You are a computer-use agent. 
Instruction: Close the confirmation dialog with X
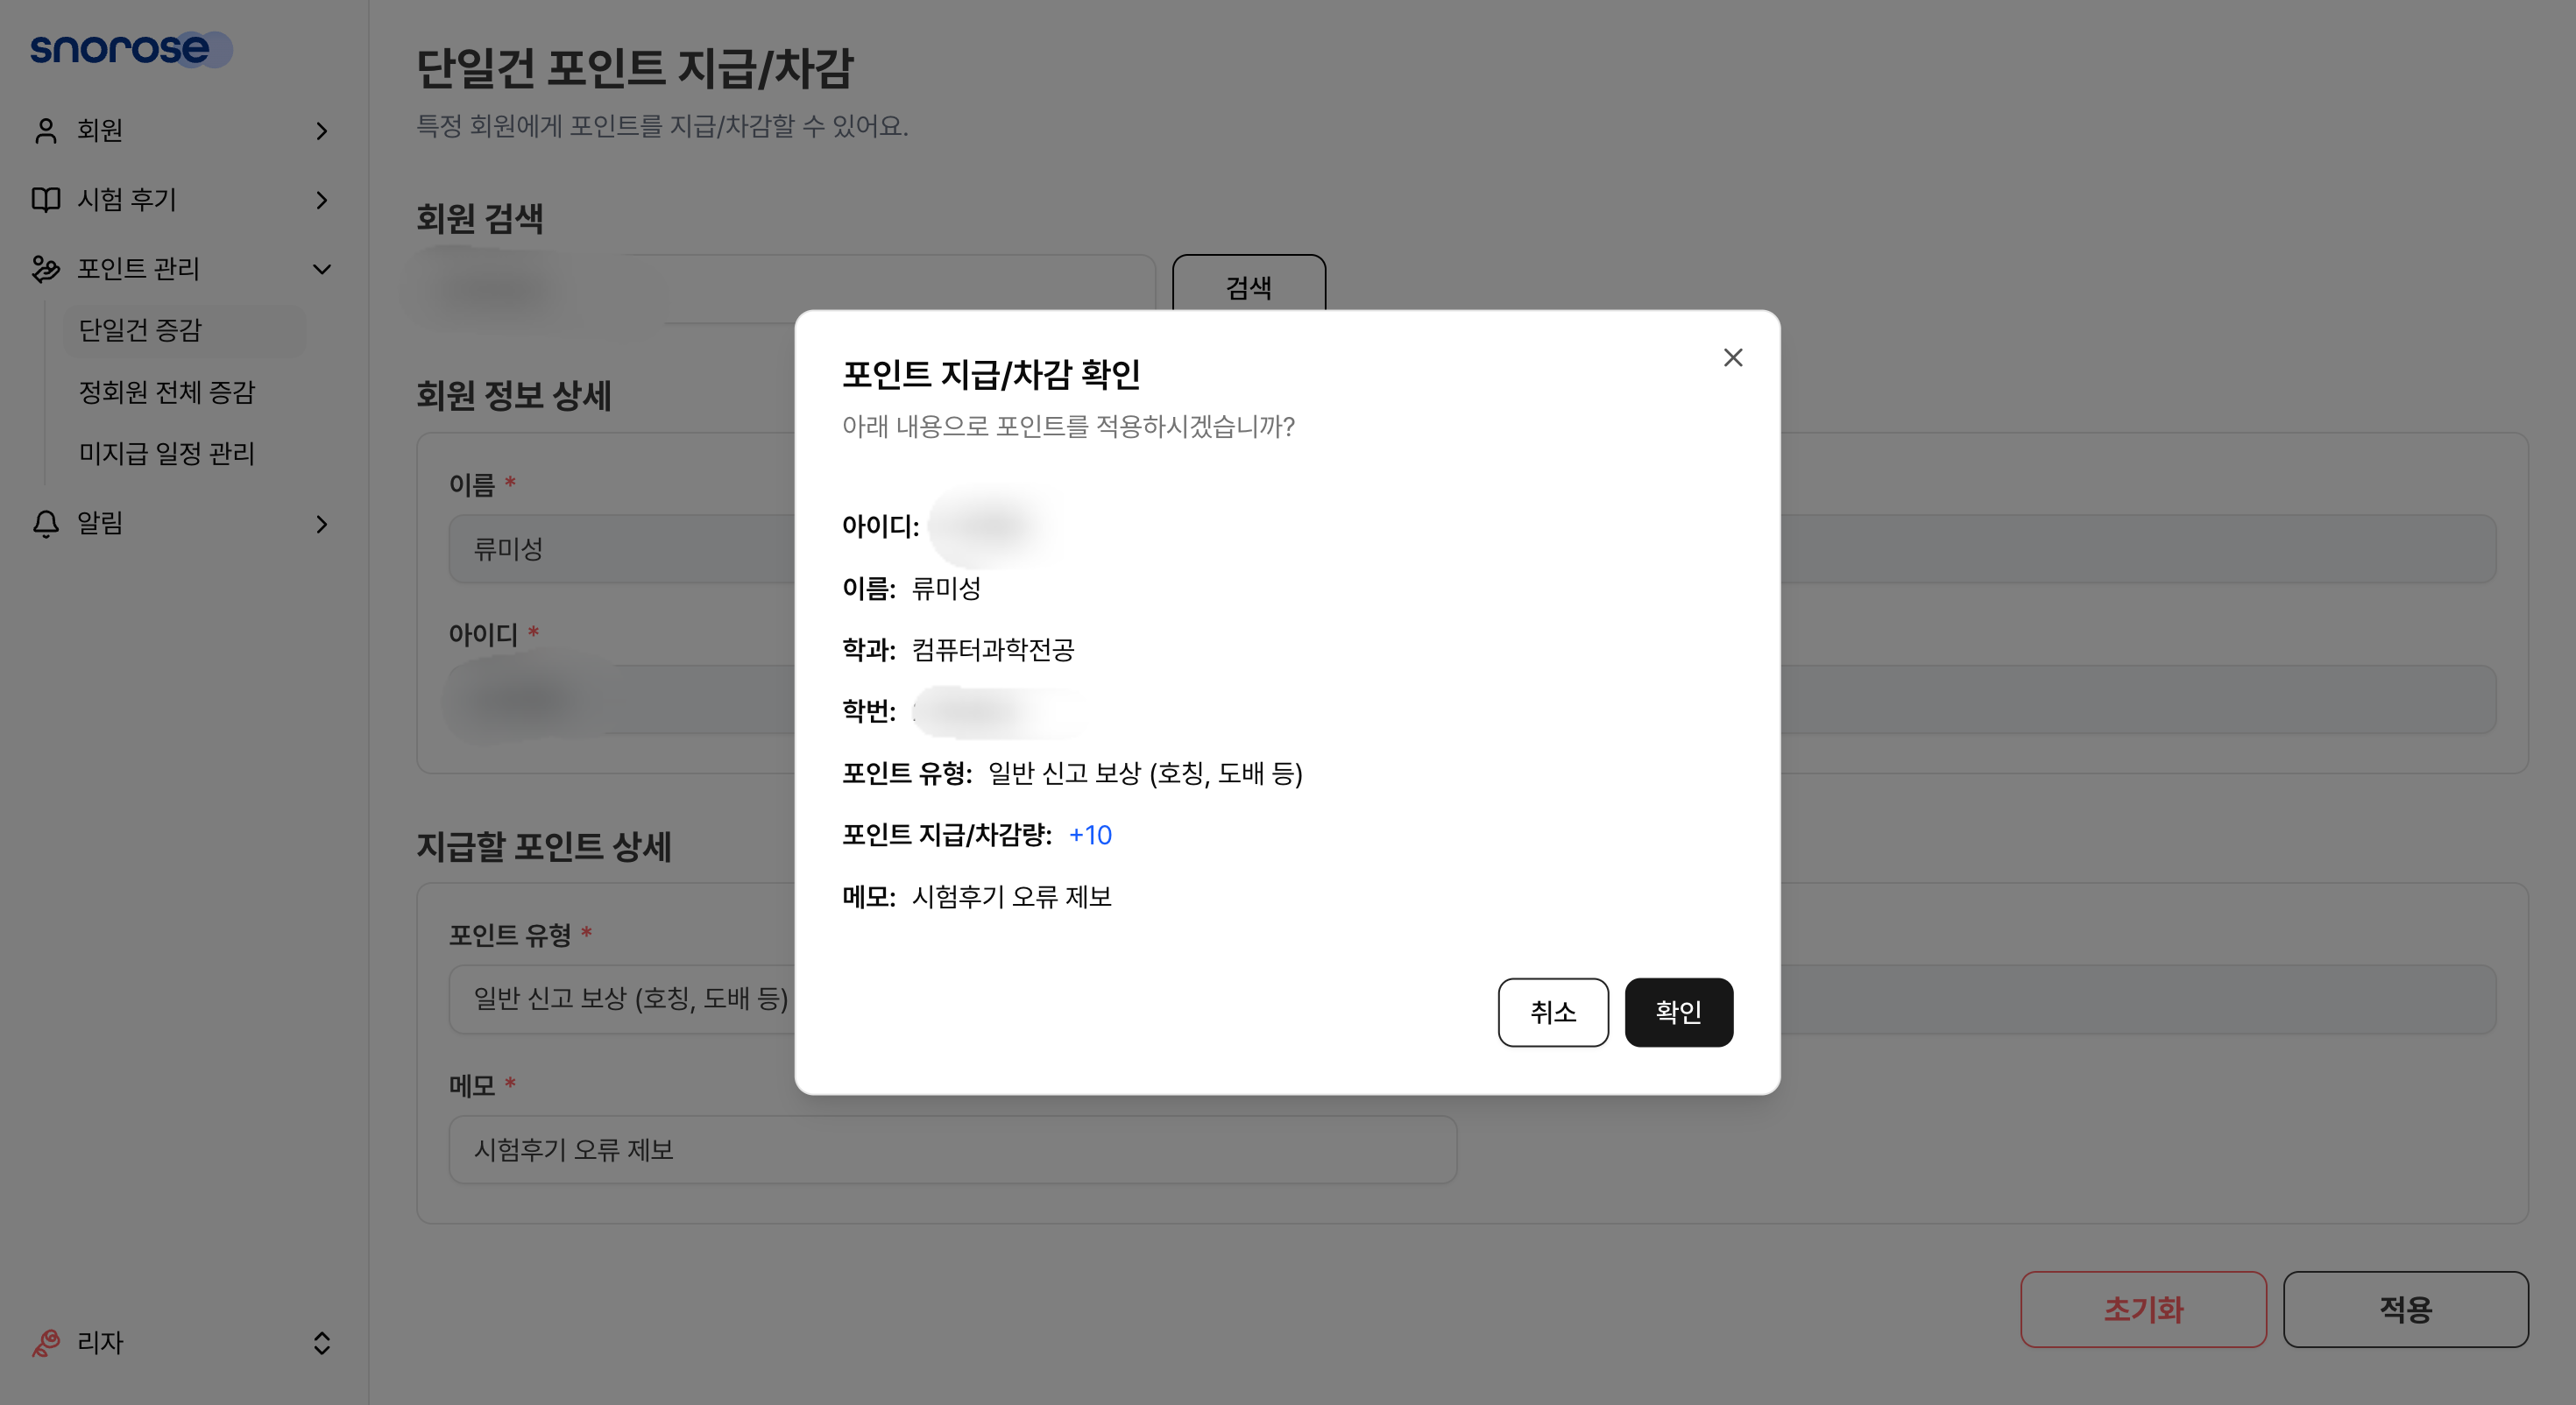[1733, 358]
